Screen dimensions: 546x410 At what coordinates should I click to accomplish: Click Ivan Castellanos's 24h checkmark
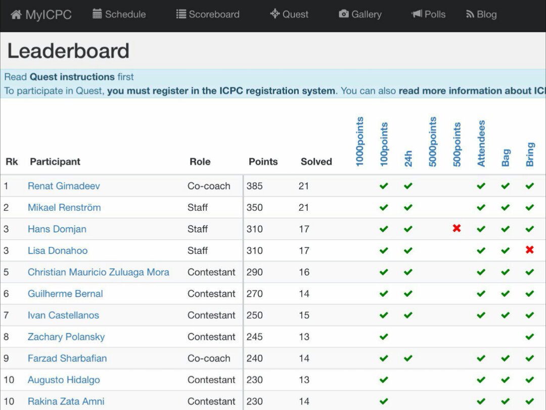pos(408,315)
